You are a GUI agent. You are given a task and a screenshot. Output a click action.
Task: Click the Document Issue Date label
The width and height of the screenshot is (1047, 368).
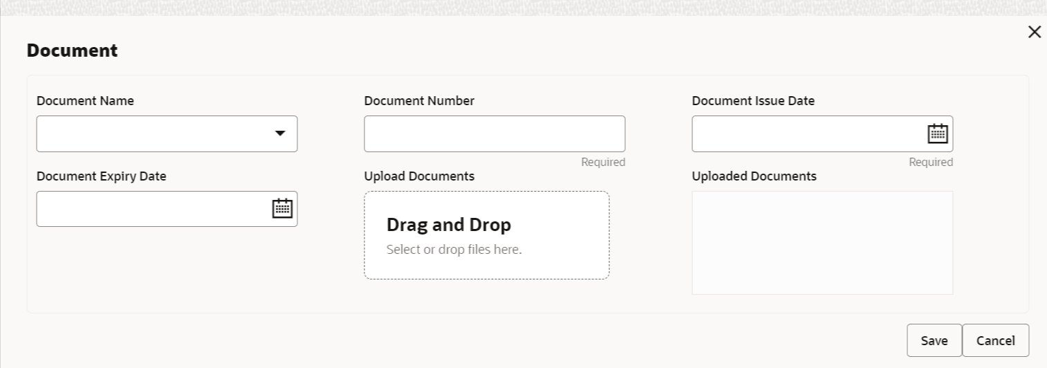click(x=753, y=101)
